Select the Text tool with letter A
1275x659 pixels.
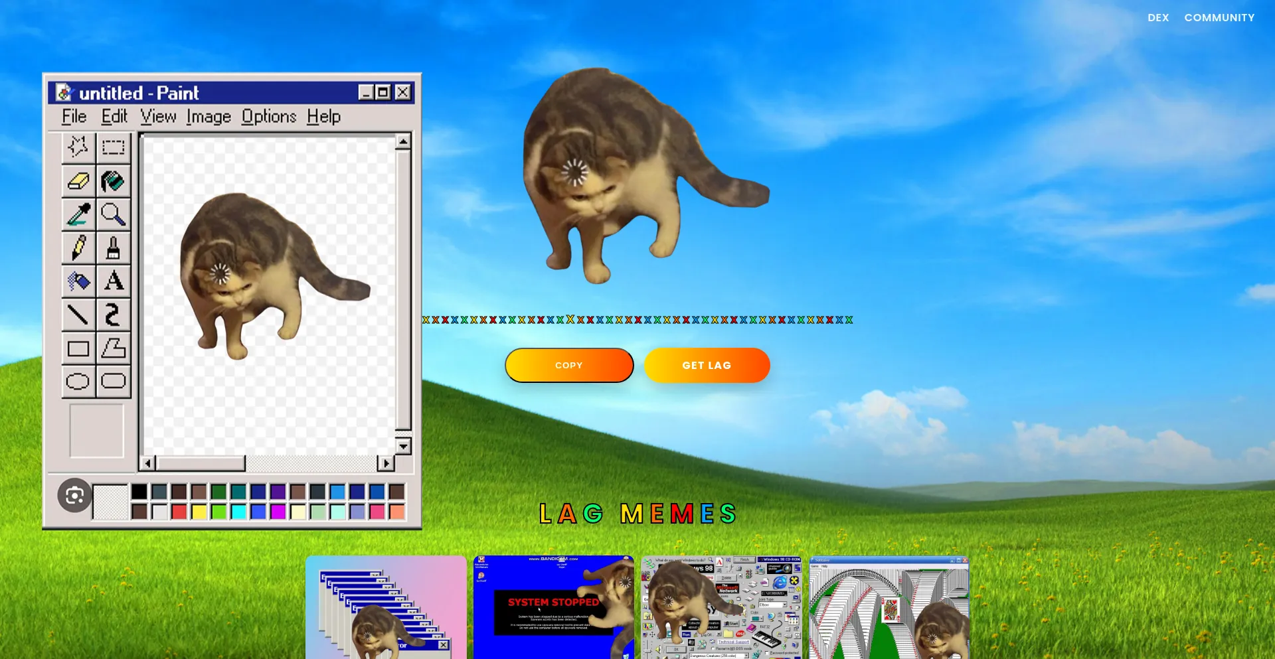click(x=114, y=281)
